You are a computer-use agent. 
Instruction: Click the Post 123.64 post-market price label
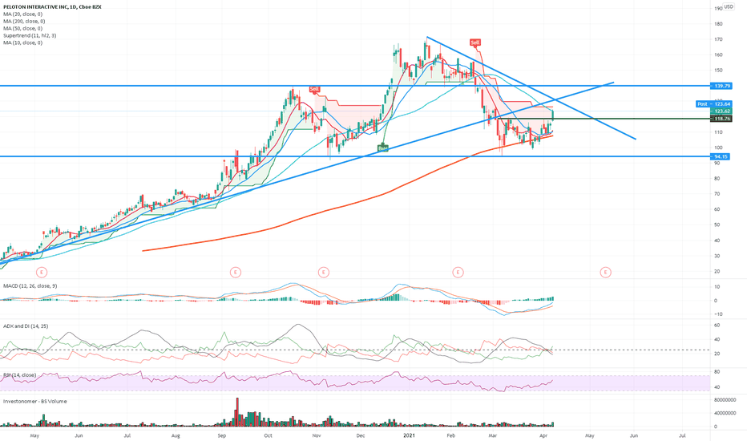coord(713,104)
